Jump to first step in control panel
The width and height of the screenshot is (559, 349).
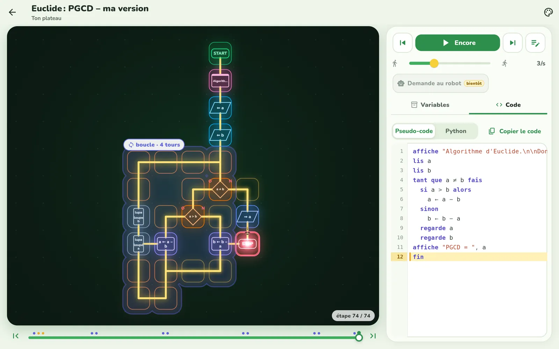(x=402, y=43)
